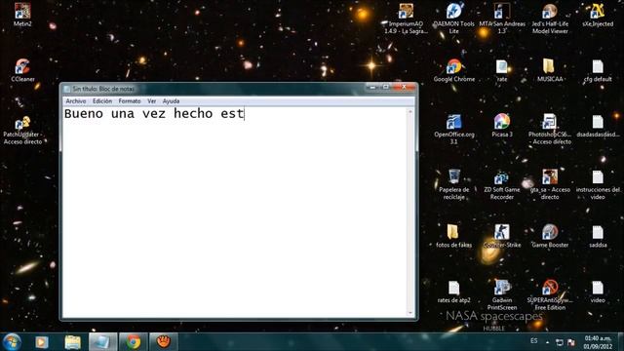Image resolution: width=624 pixels, height=351 pixels.
Task: Click the taskbar clock showing 01:40 a.m.
Action: 598,342
